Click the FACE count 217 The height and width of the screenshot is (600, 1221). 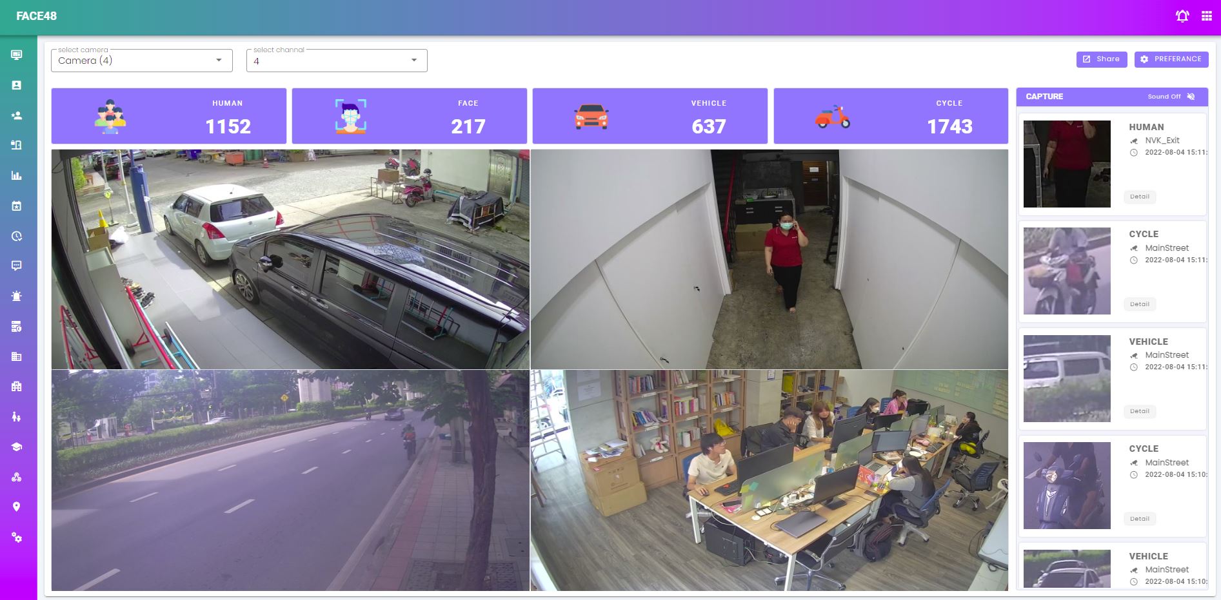coord(468,126)
